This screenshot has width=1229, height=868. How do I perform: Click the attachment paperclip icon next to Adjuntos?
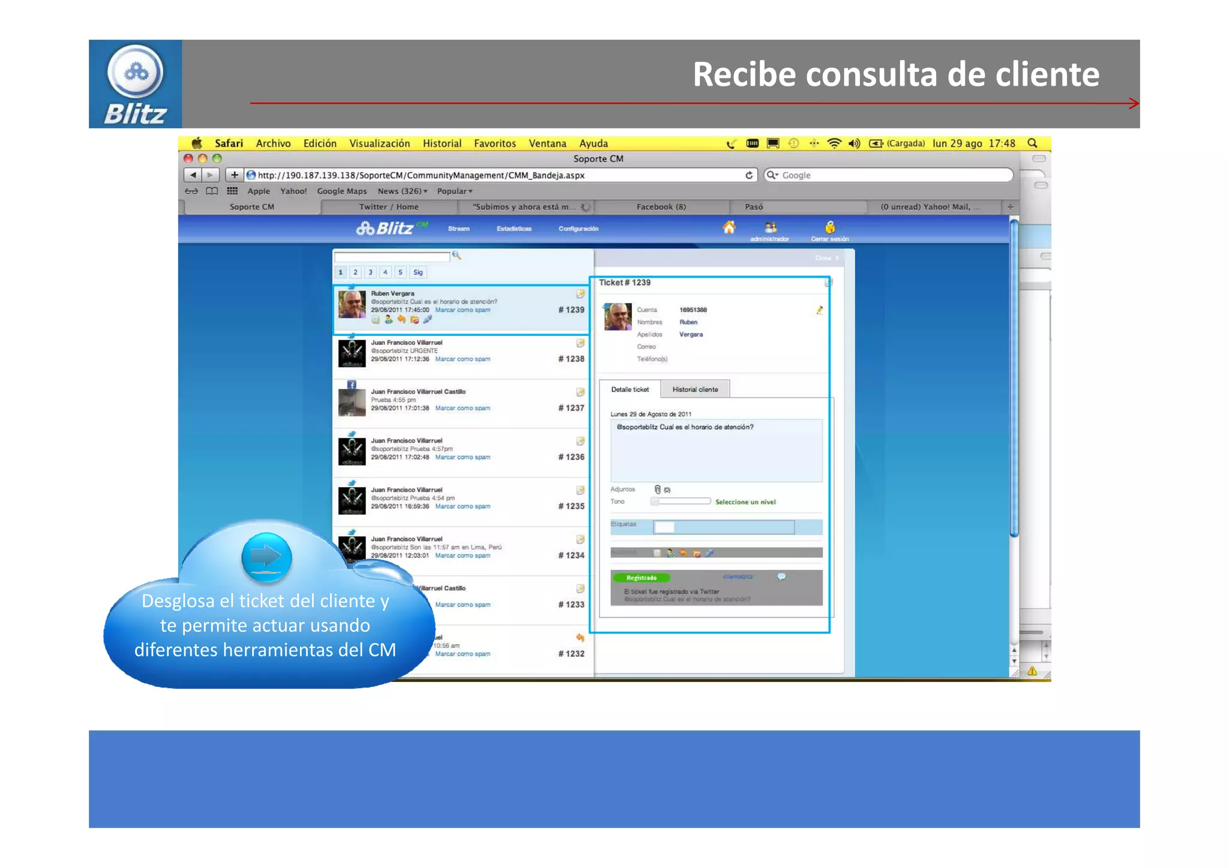(658, 489)
